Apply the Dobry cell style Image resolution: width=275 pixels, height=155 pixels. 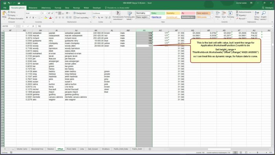[158, 13]
